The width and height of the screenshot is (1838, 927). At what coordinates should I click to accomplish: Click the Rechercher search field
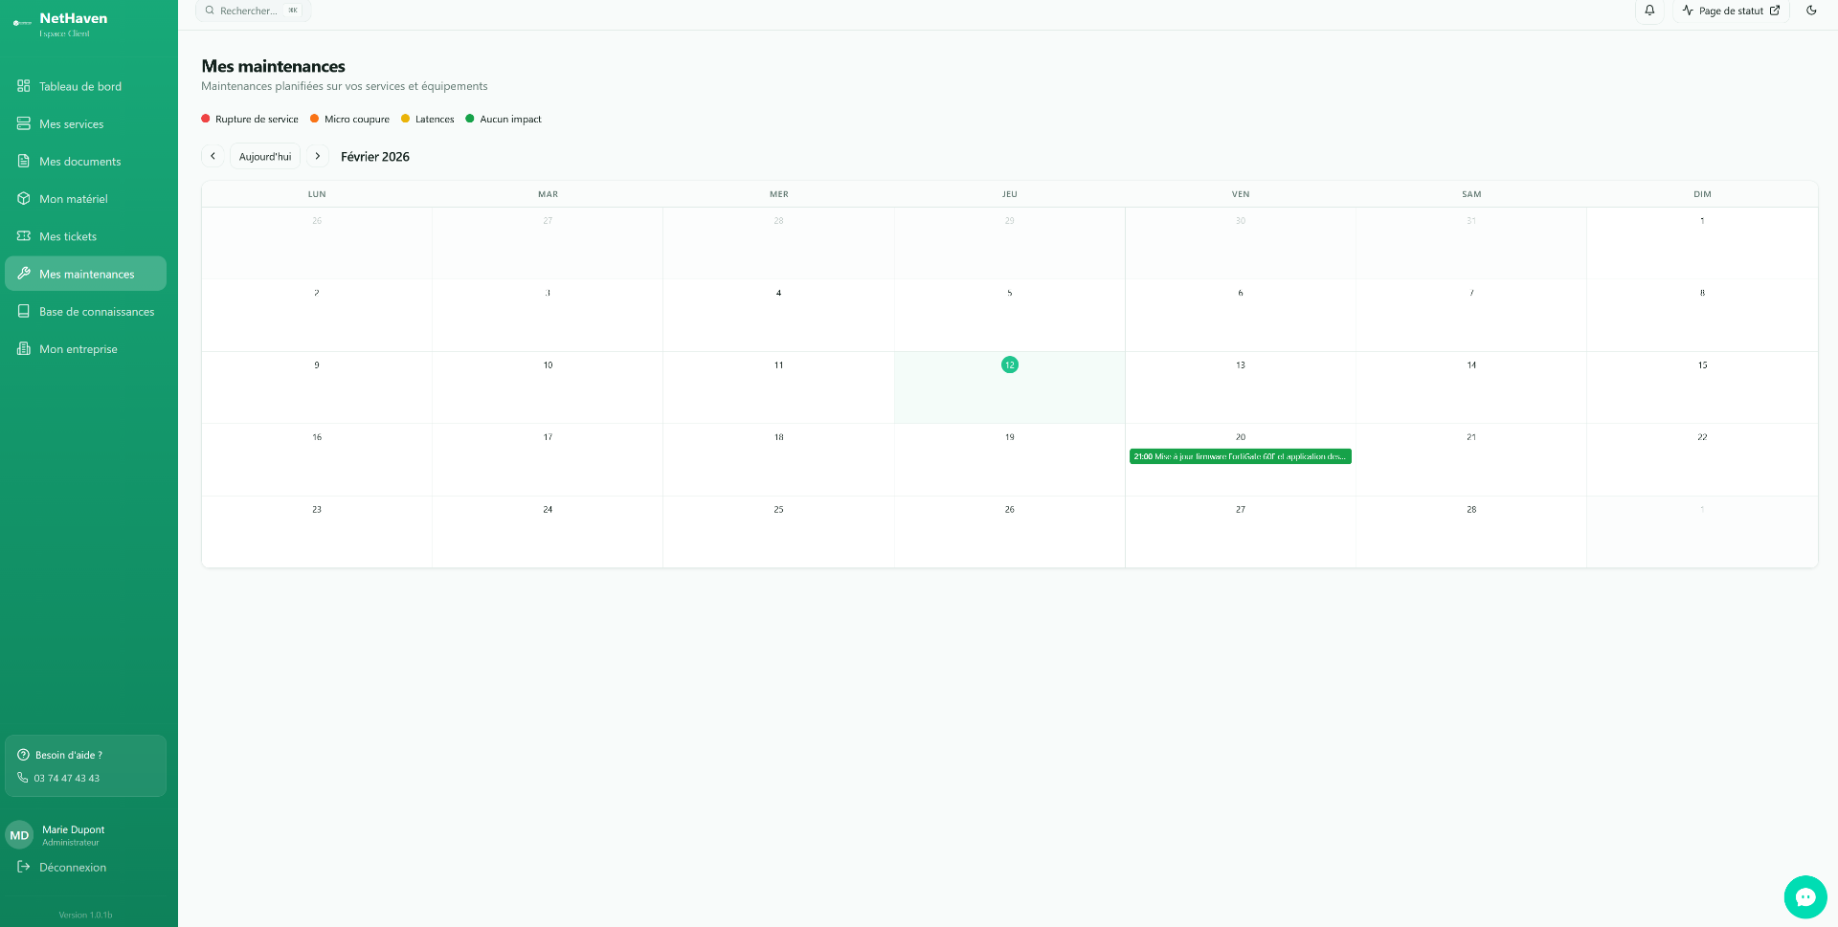click(x=253, y=11)
